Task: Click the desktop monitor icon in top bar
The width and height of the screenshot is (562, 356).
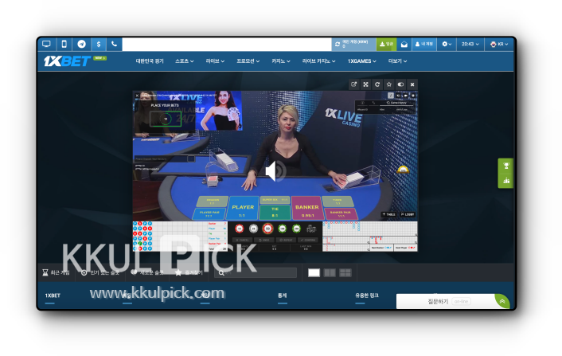Action: click(x=46, y=44)
